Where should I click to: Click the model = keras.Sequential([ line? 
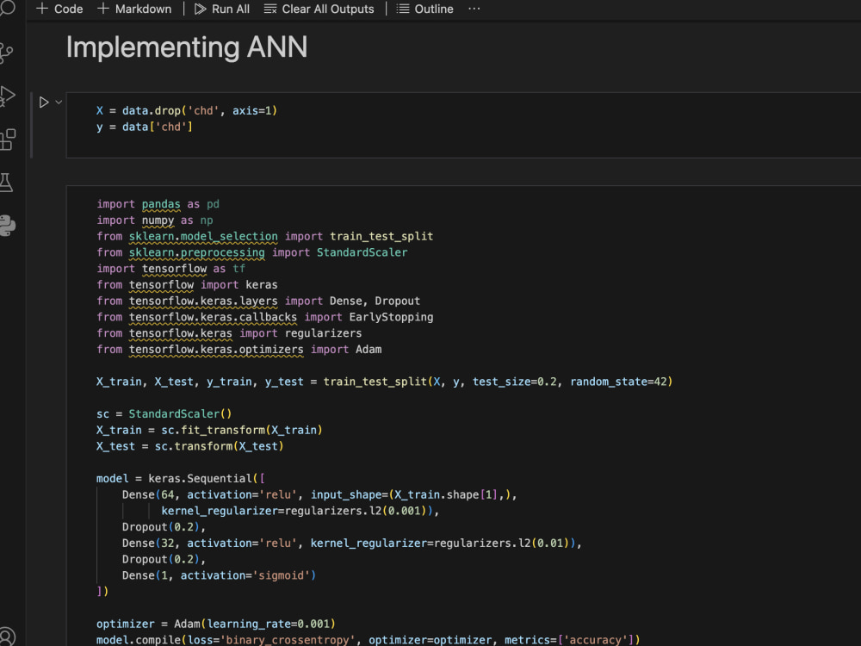[x=181, y=479]
